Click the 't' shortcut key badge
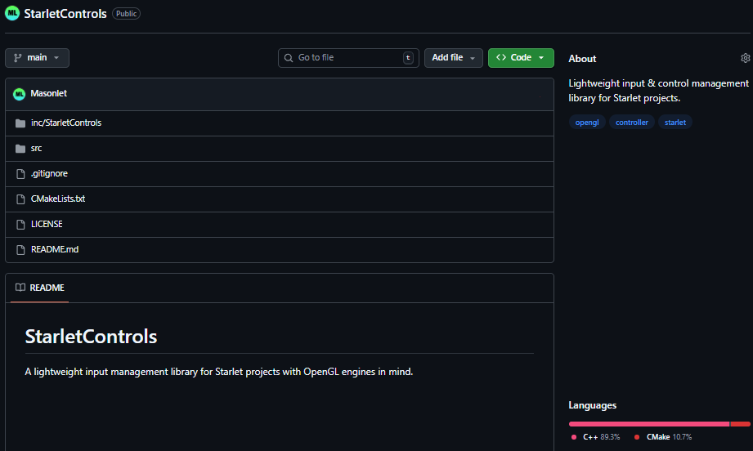 (x=408, y=58)
